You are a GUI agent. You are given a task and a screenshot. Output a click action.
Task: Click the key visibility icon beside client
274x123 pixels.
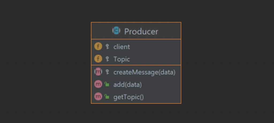107,47
